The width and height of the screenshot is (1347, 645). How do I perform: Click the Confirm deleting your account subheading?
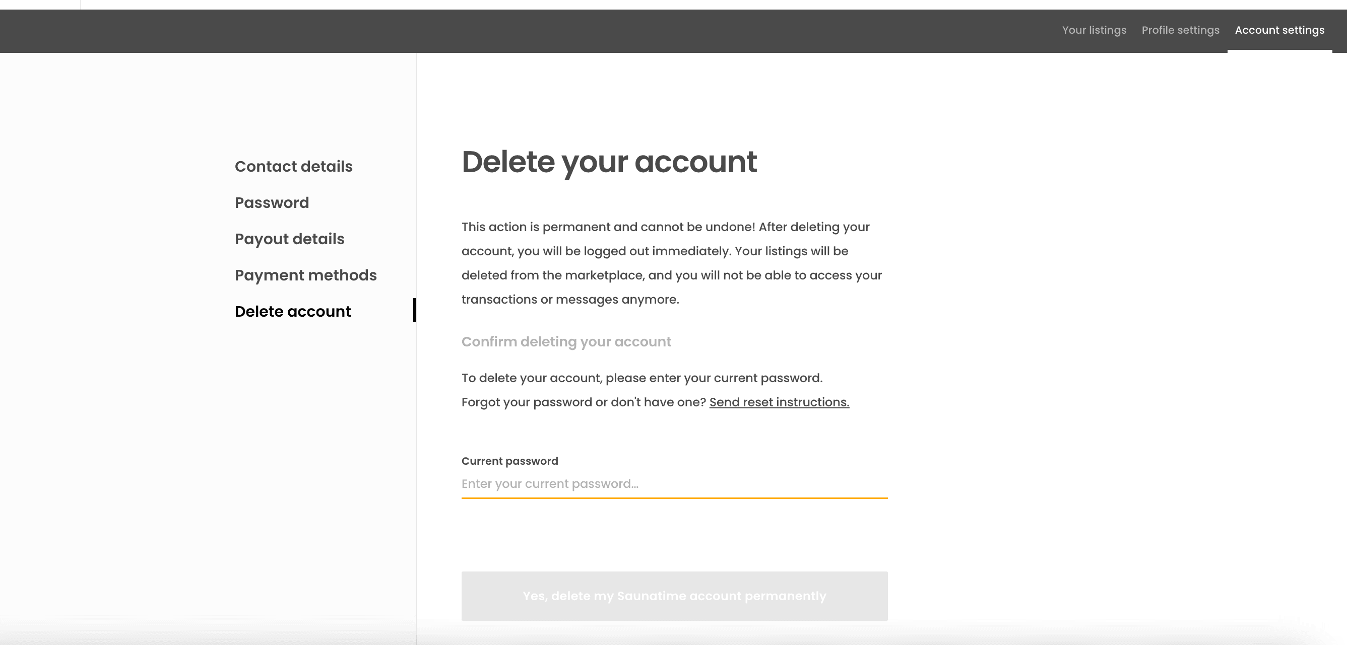(x=566, y=341)
